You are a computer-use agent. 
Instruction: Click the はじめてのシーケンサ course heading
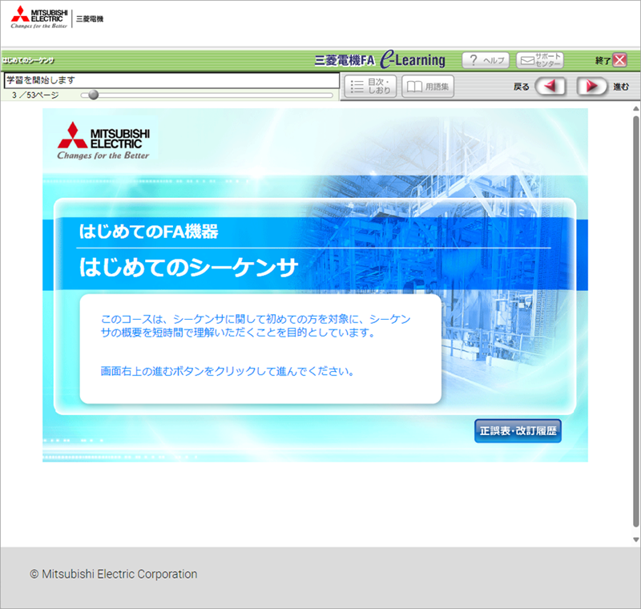[188, 267]
